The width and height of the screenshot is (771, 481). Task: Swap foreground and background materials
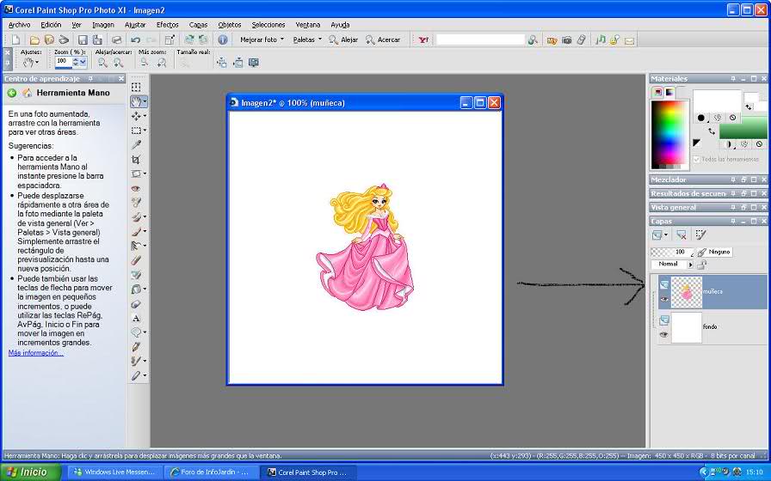coord(712,131)
